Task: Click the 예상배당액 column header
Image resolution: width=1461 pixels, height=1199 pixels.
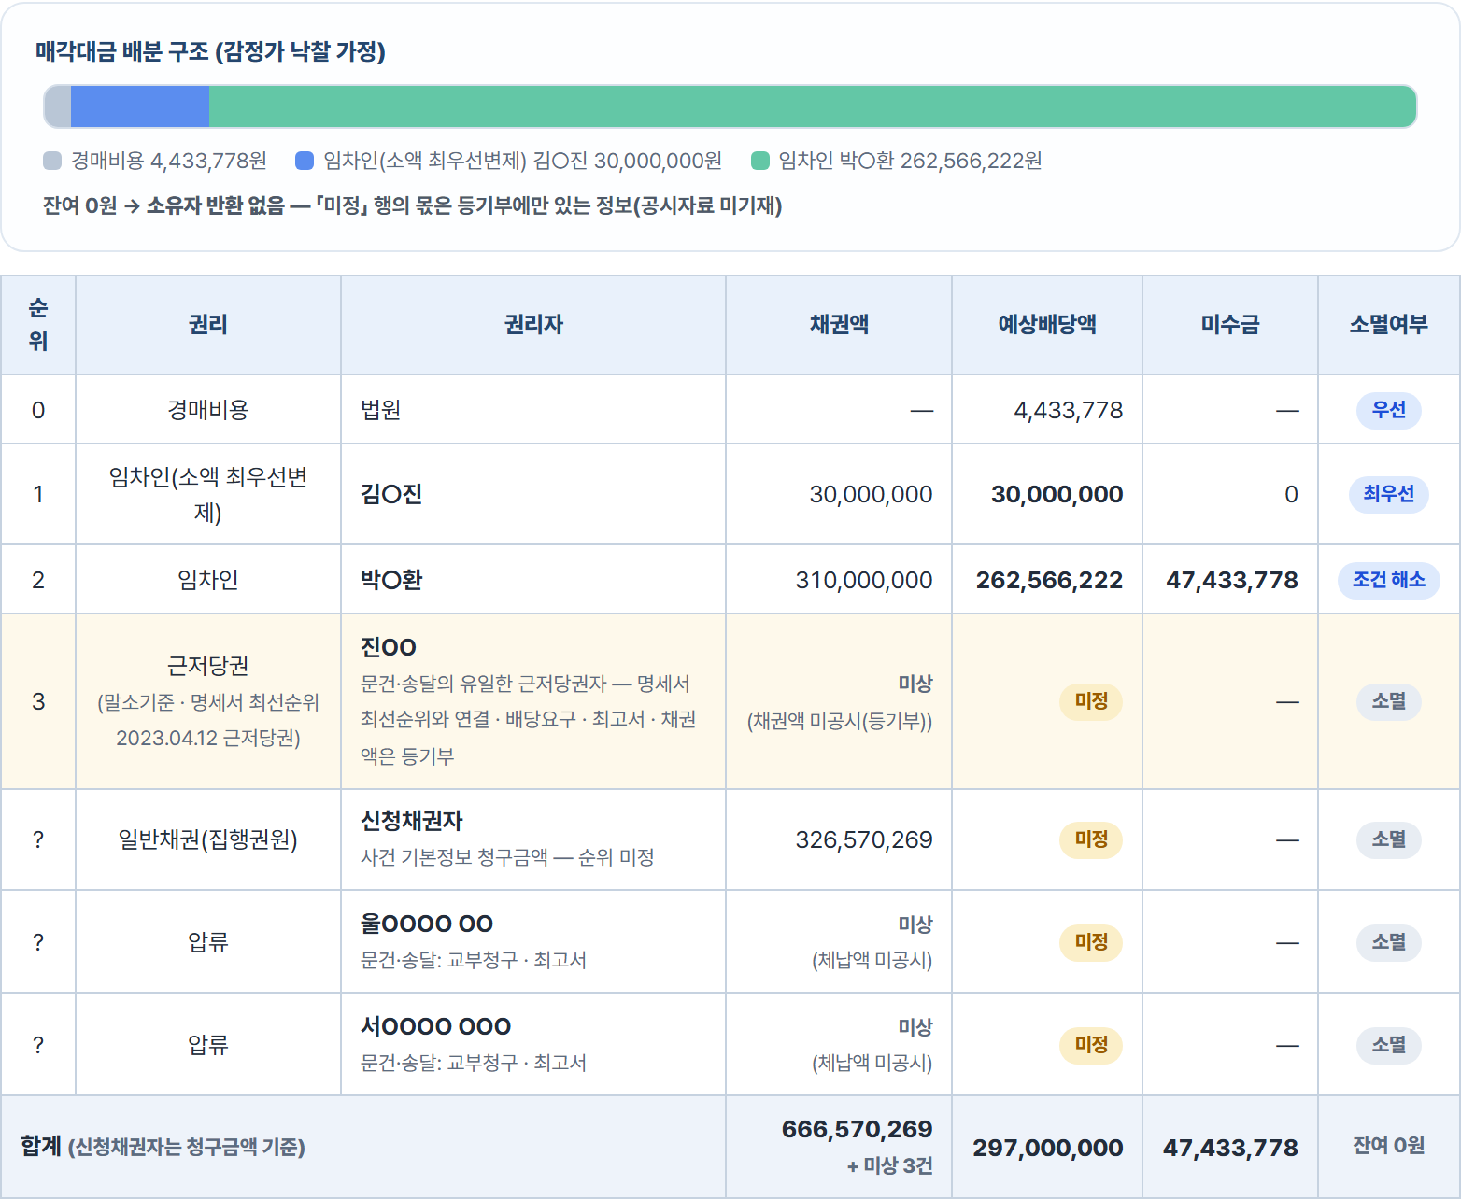Action: tap(1047, 325)
